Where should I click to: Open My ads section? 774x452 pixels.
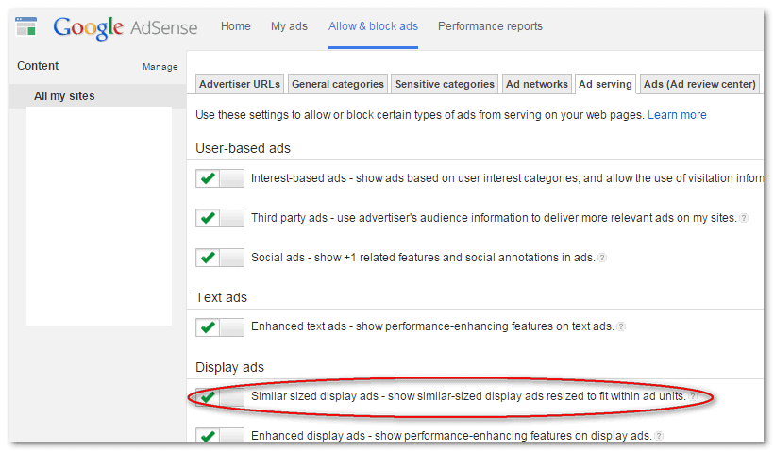(x=289, y=26)
